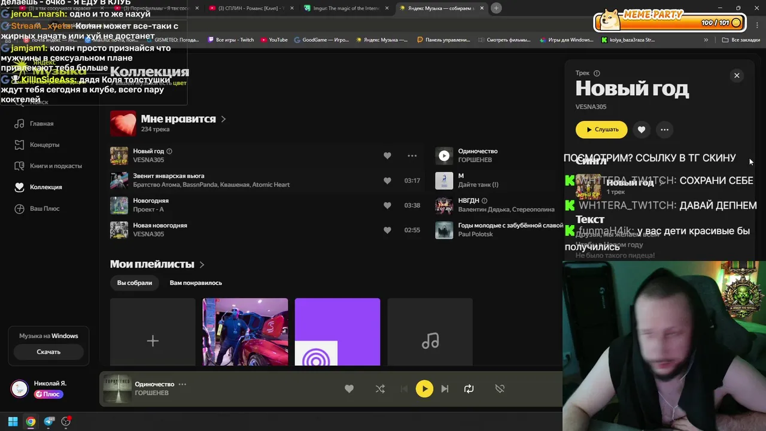Click the Плюс badge under profile
Image resolution: width=766 pixels, height=431 pixels.
[48, 394]
